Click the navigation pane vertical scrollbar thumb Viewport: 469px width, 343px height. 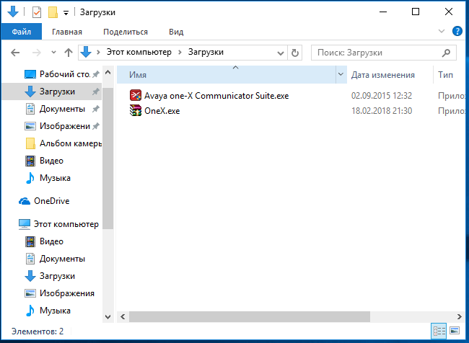coord(108,159)
